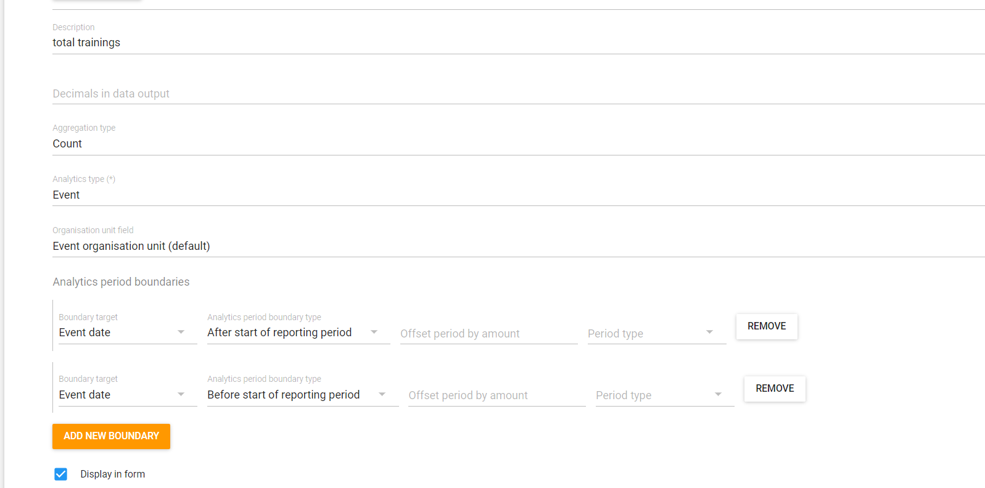Remove the second analytics period boundary
Screen dimensions: 985x488
[x=775, y=389]
